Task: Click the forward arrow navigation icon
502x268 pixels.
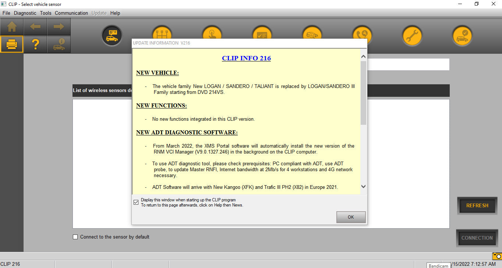Action: 59,27
